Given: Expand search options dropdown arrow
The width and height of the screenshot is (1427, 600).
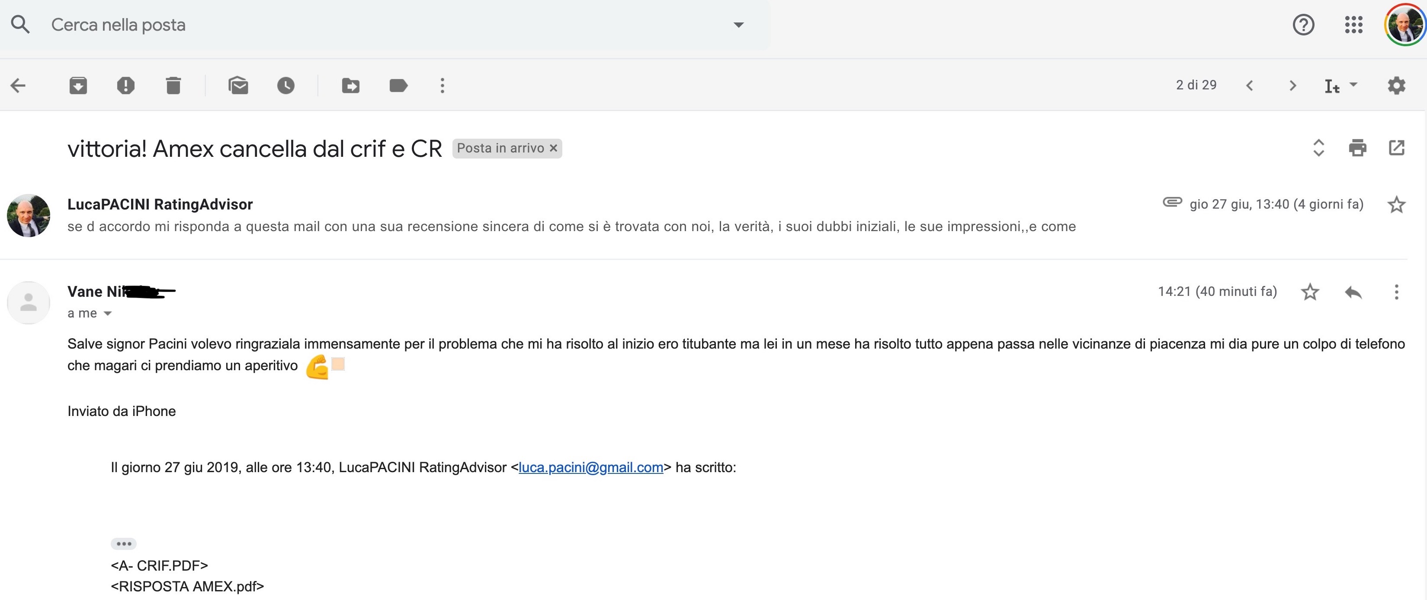Looking at the screenshot, I should [738, 25].
